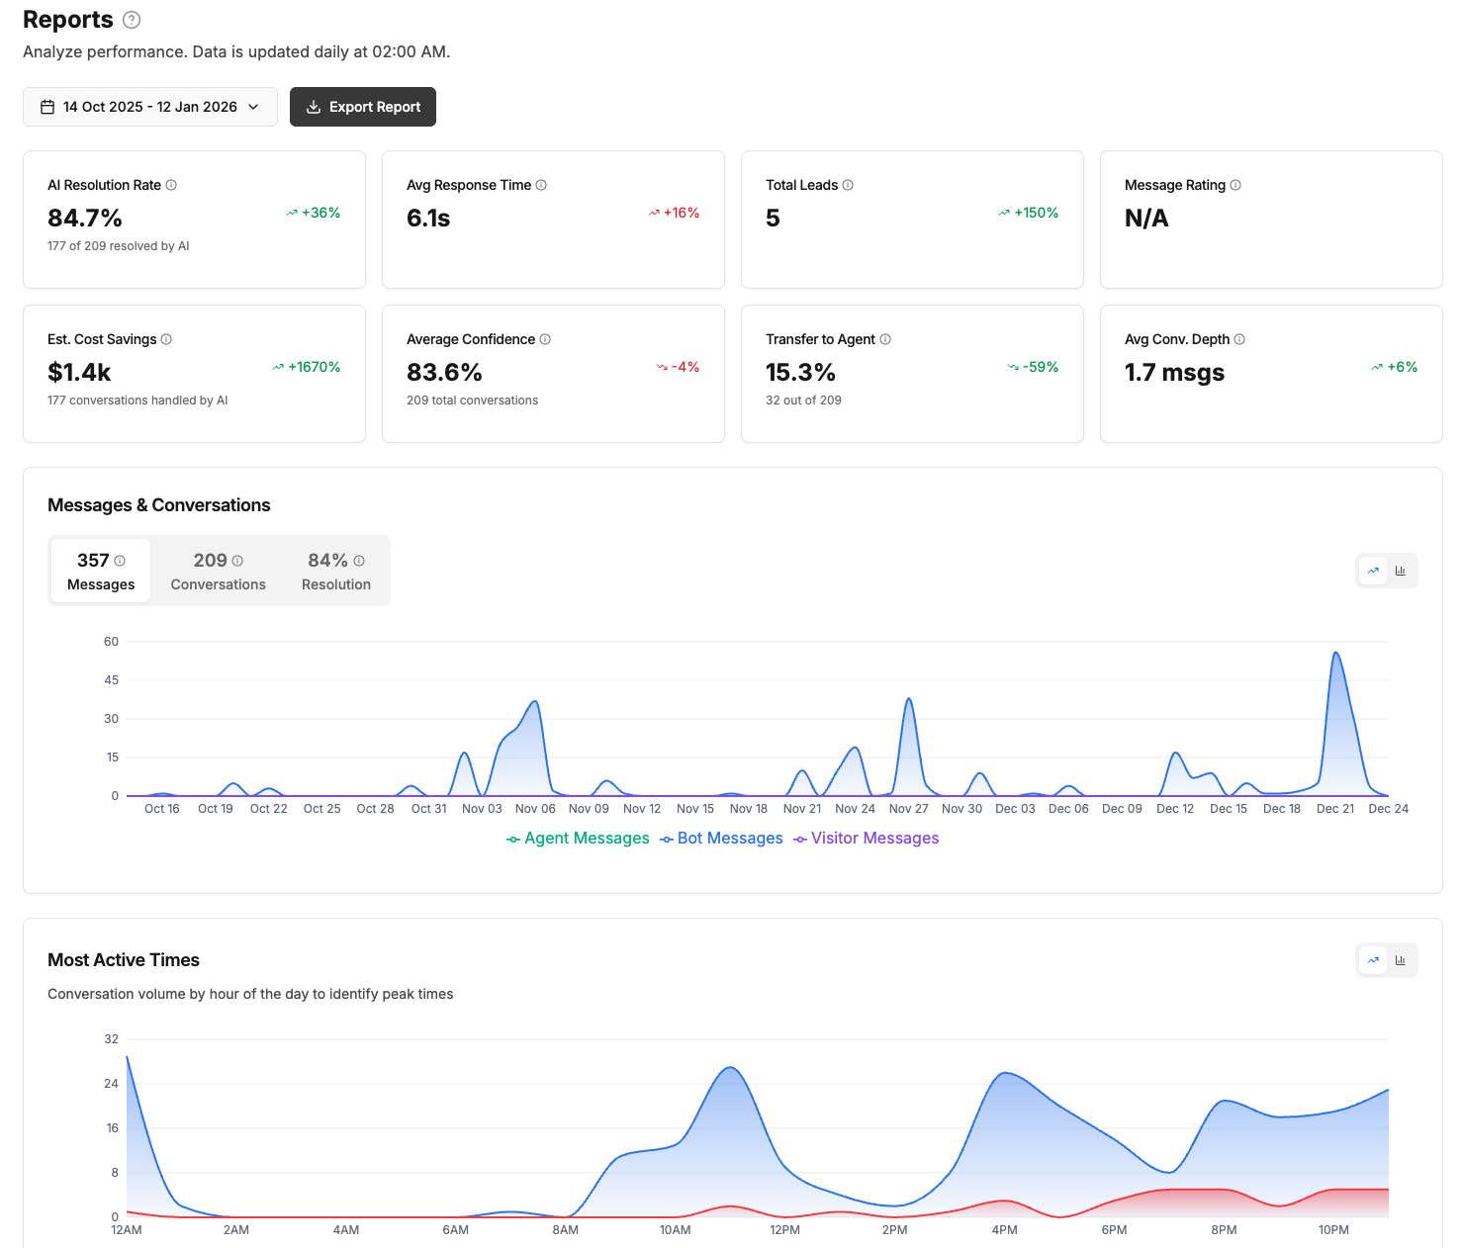1462x1248 pixels.
Task: Click the Avg Conv. Depth info icon
Action: pyautogui.click(x=1238, y=339)
